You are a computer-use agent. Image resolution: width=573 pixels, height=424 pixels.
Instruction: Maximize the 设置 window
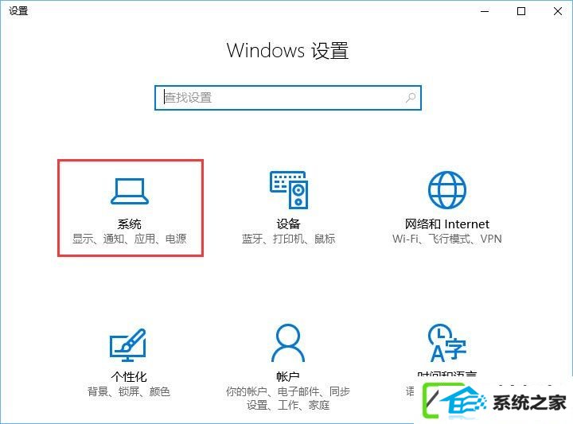521,11
